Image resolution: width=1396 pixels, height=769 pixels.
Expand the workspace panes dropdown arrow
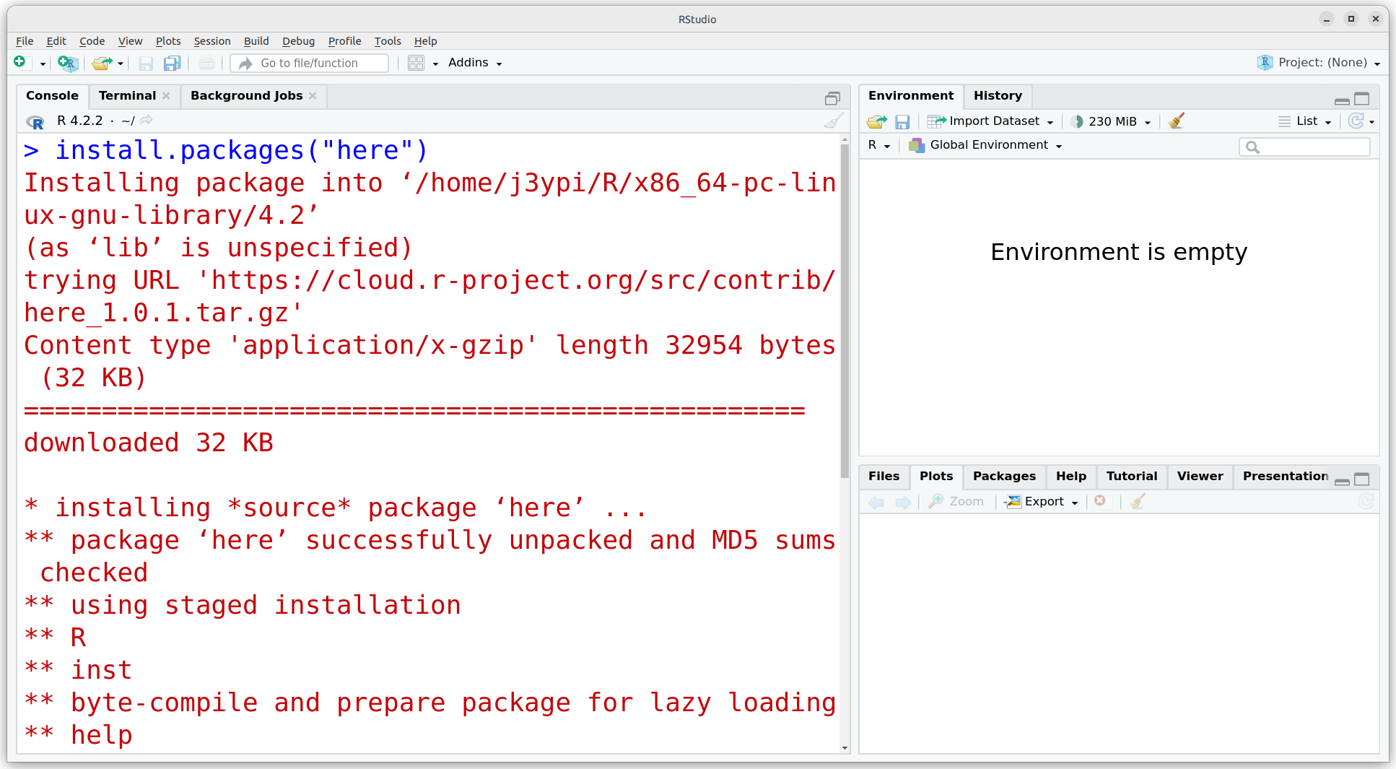pos(435,64)
